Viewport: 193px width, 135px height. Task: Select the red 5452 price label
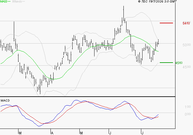(x=186, y=23)
